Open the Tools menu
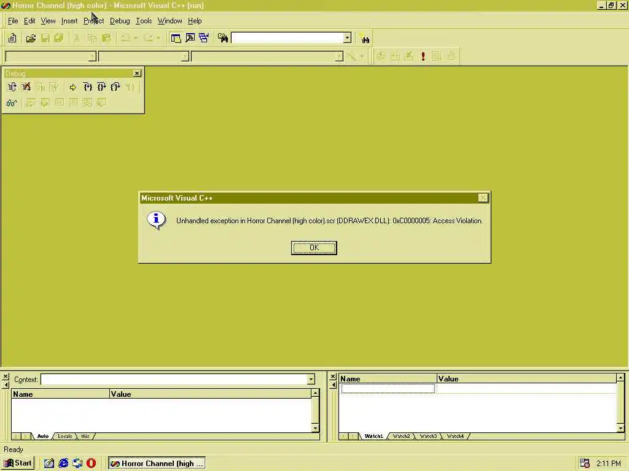The width and height of the screenshot is (629, 471). pyautogui.click(x=144, y=21)
